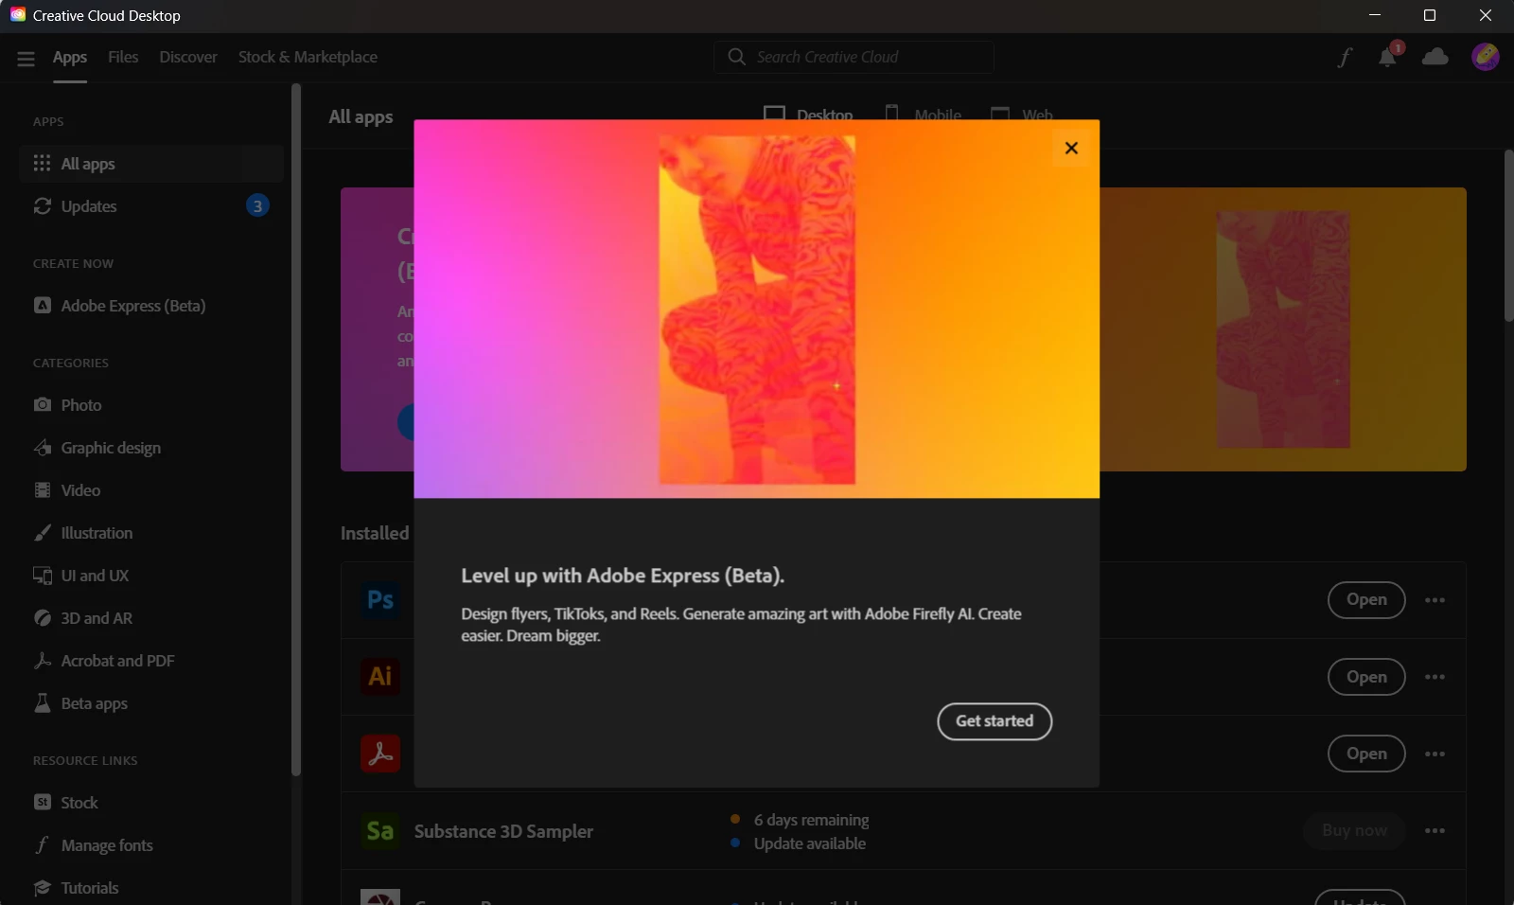Open the fonts icon in header
This screenshot has height=905, width=1514.
tap(1345, 58)
